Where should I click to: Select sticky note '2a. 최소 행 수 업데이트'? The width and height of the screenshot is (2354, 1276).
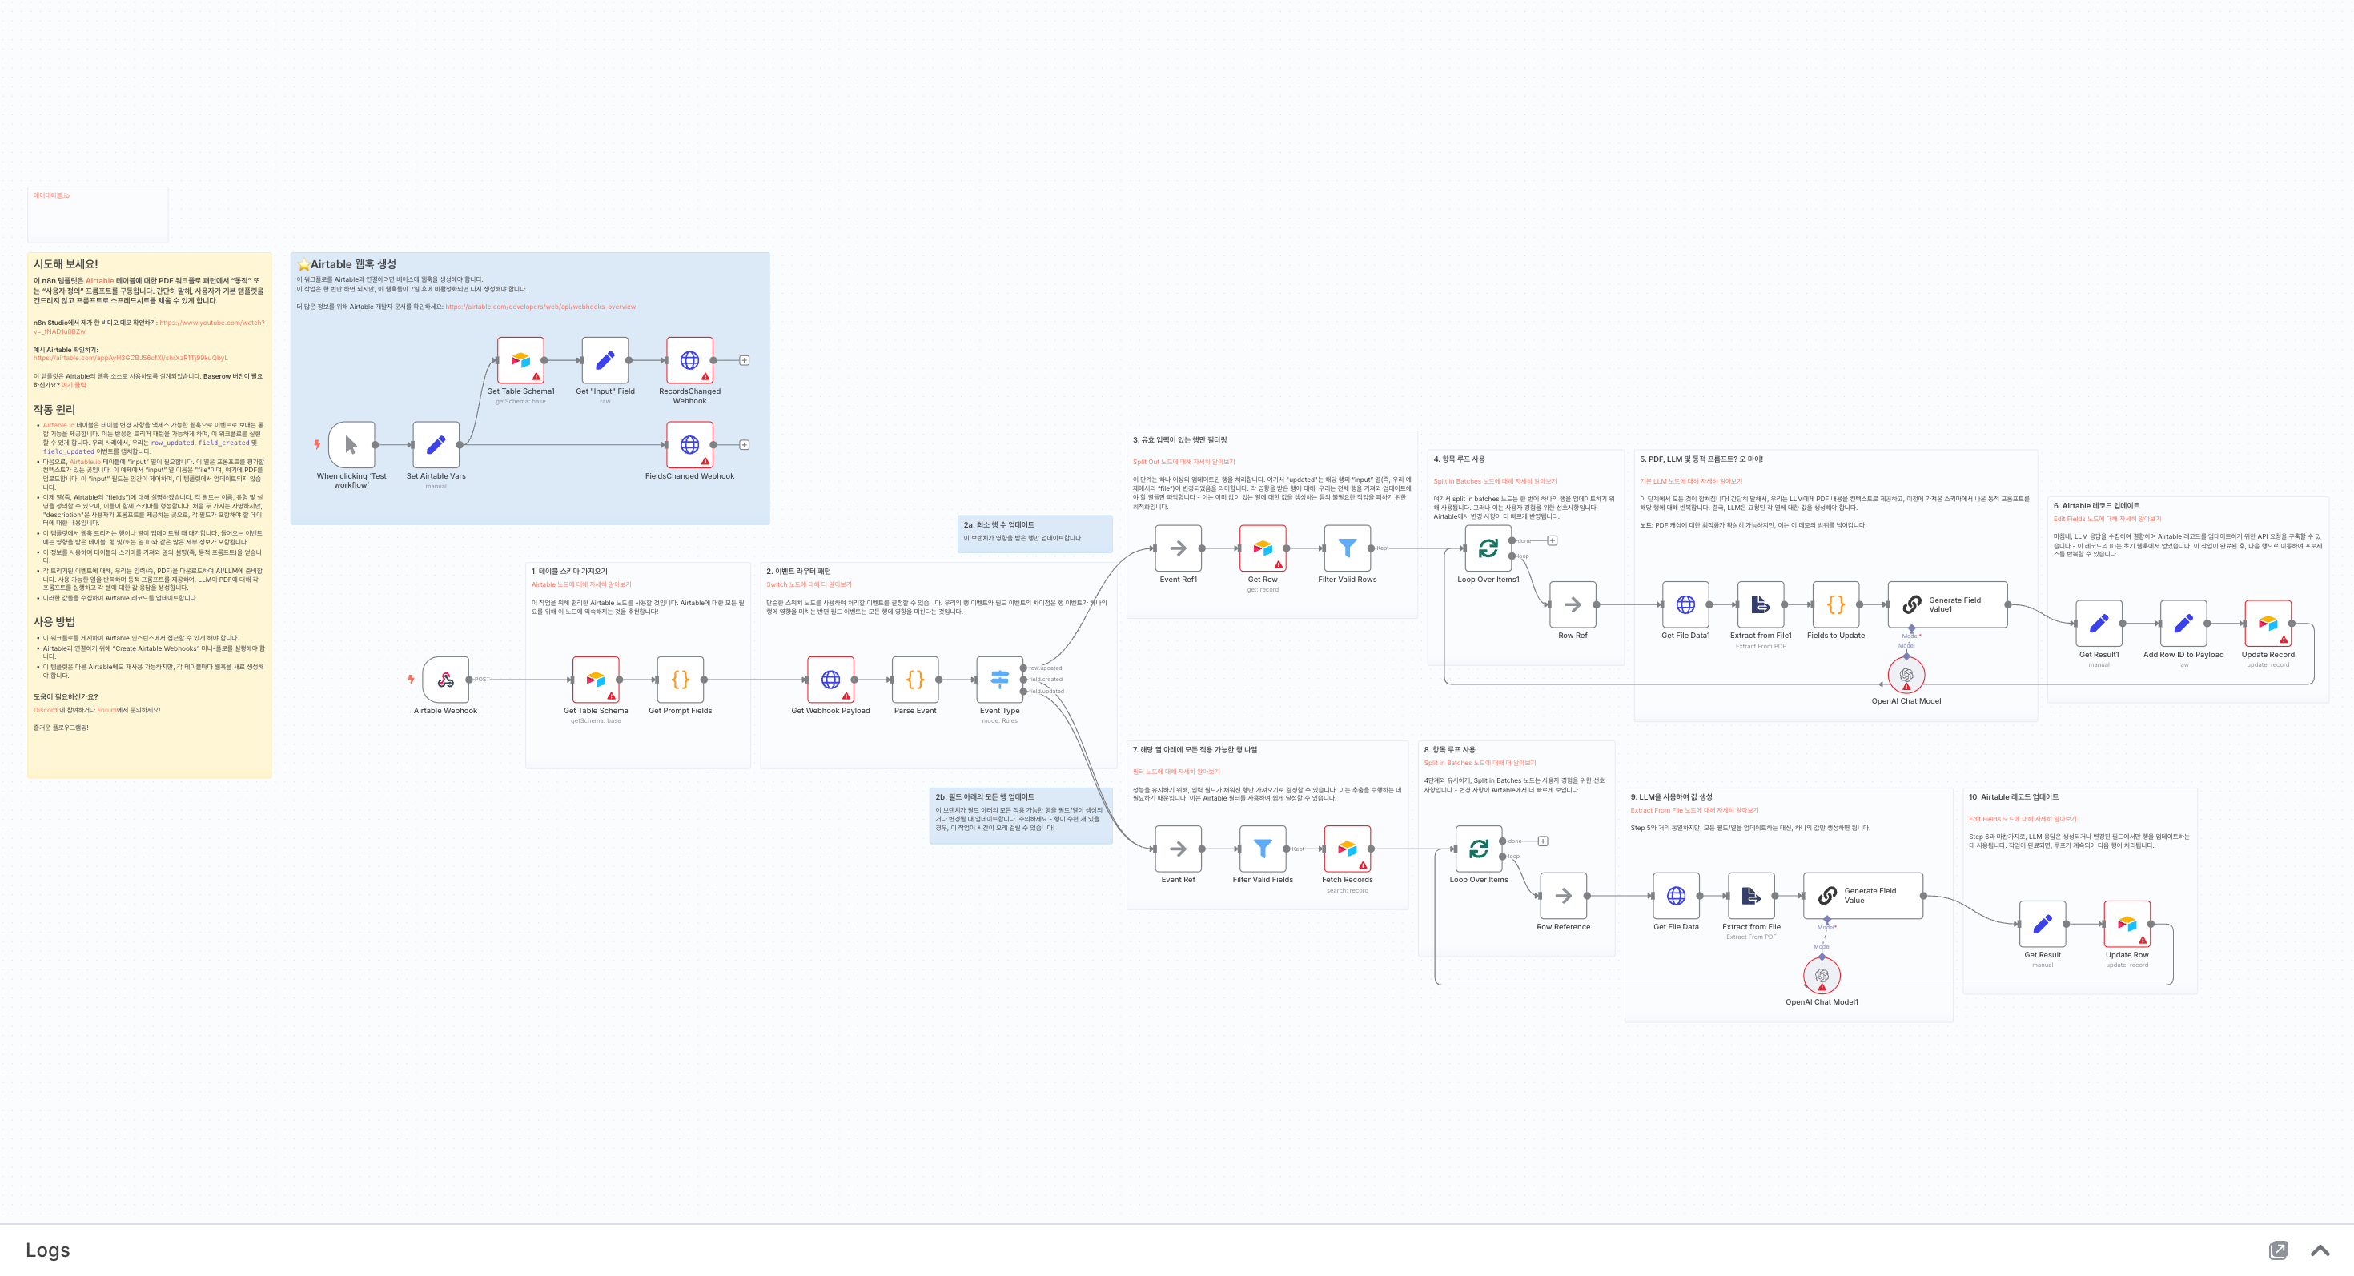[1034, 533]
